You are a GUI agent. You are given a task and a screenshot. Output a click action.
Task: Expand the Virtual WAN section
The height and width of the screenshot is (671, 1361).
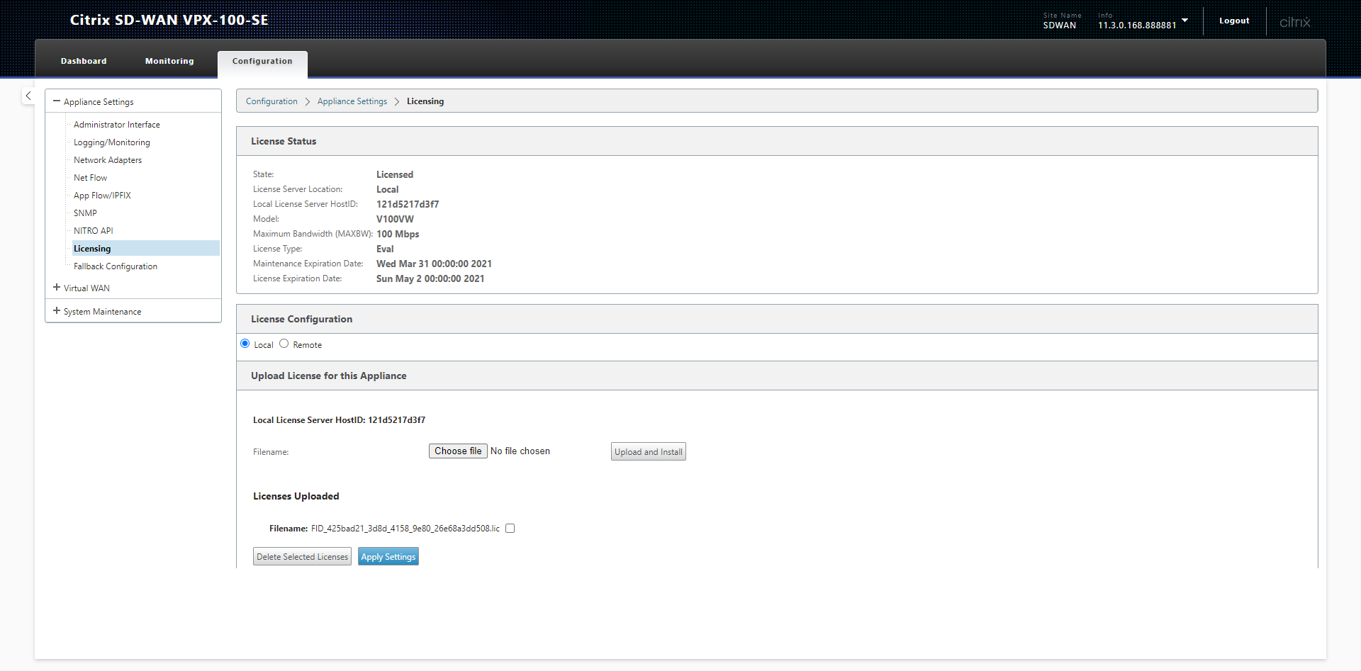click(57, 288)
